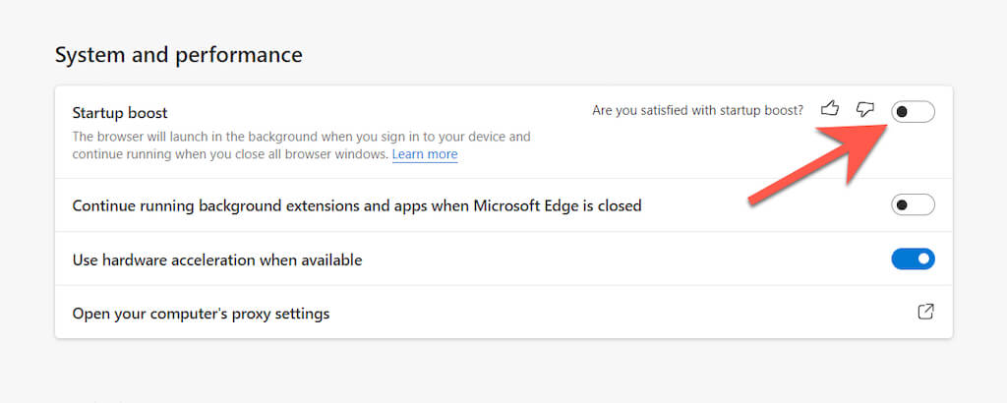Image resolution: width=1007 pixels, height=403 pixels.
Task: Click empty space in the proxy settings row
Action: pyautogui.click(x=610, y=314)
